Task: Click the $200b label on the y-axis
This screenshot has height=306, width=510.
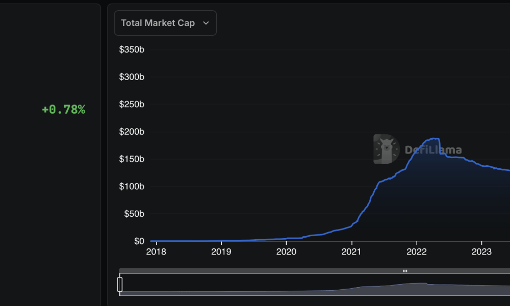Action: pyautogui.click(x=132, y=132)
